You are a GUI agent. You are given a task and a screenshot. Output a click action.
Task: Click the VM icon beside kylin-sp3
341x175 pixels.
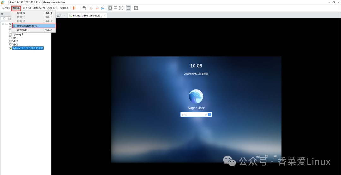coord(10,34)
